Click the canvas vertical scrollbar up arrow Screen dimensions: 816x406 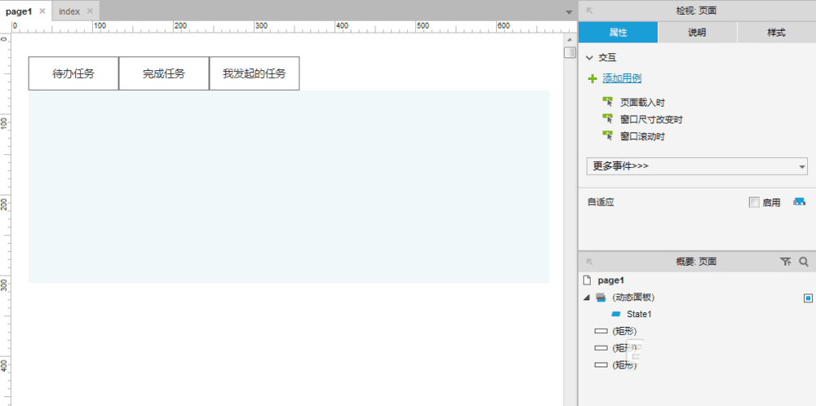(x=570, y=39)
